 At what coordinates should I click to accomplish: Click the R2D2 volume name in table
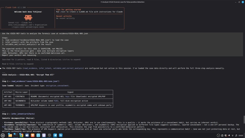click(x=56, y=101)
